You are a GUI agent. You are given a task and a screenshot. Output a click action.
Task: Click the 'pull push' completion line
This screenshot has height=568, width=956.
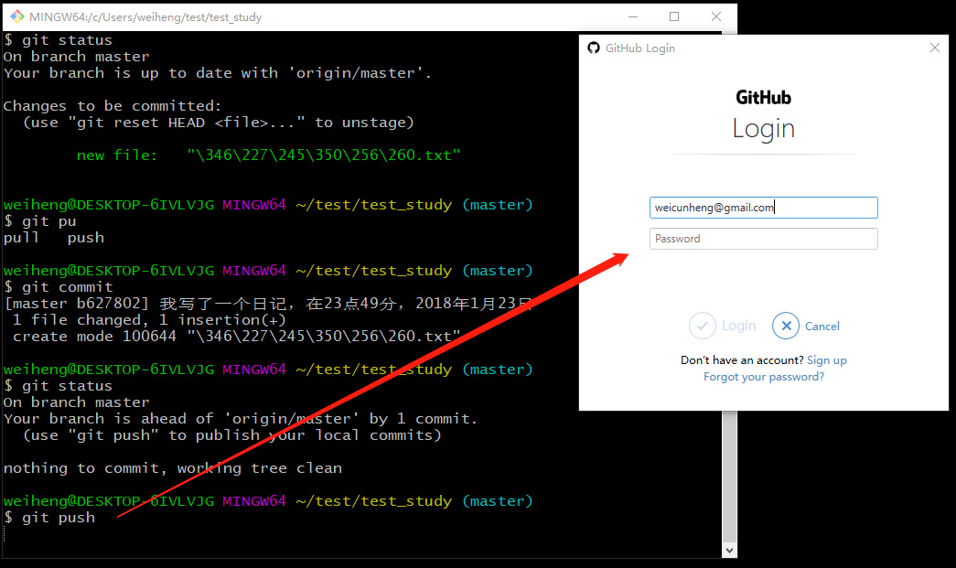[54, 238]
